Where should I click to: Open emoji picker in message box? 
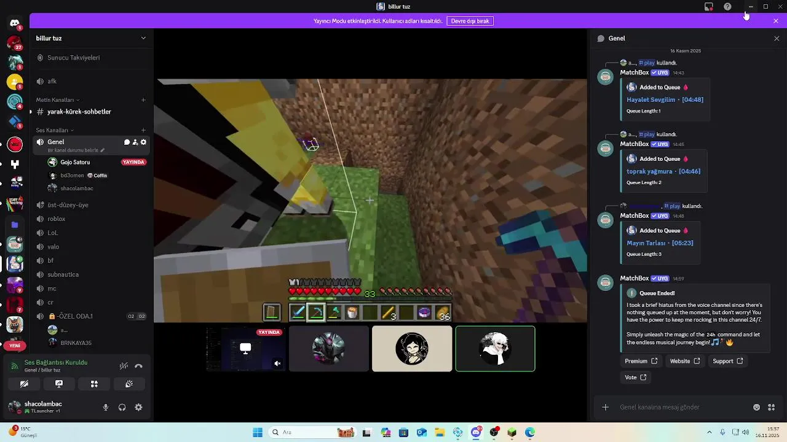click(x=756, y=407)
